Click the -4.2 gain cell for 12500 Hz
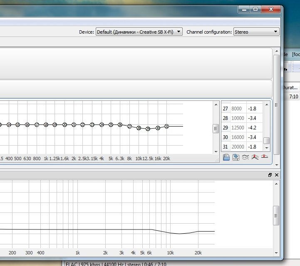This screenshot has height=266, width=300. pyautogui.click(x=255, y=128)
